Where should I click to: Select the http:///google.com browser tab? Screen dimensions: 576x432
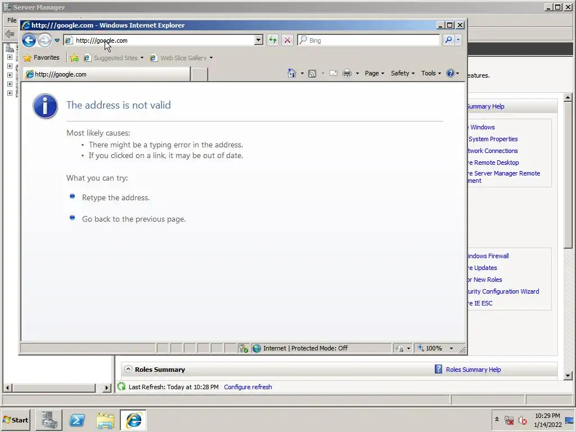[106, 74]
